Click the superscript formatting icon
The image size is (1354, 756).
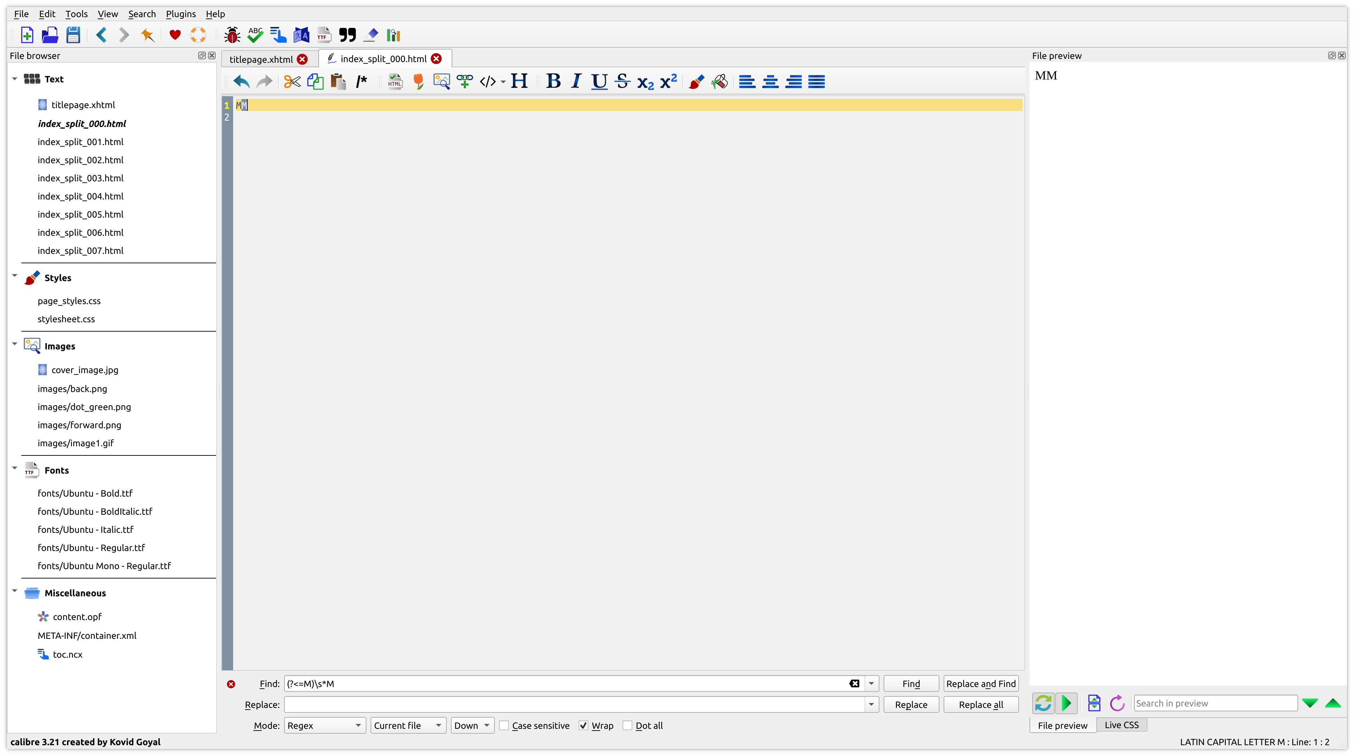[x=668, y=82]
